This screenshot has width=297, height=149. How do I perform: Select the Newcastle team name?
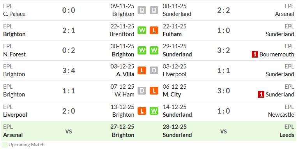pos(281,115)
